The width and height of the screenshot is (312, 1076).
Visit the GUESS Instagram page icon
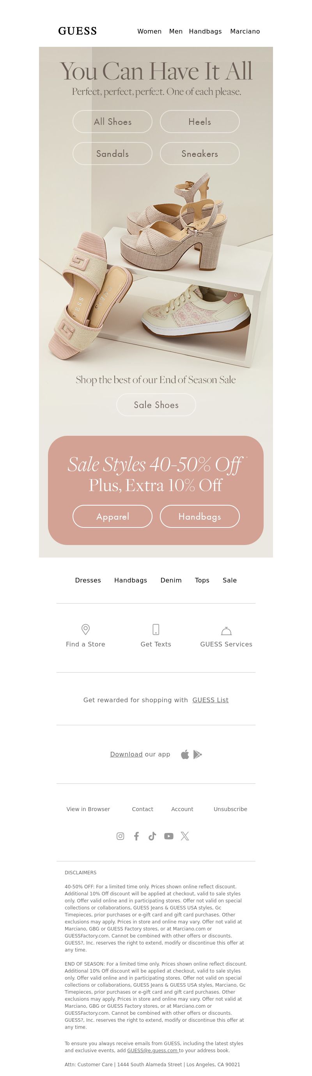click(x=120, y=836)
